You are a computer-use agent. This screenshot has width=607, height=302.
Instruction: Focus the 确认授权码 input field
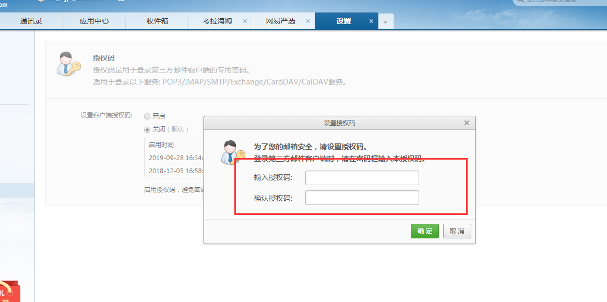click(x=362, y=198)
